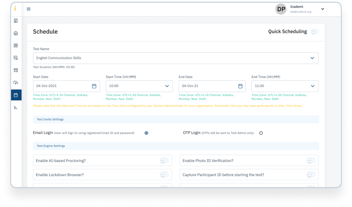The image size is (352, 207).
Task: Select the Email Login radio button
Action: click(x=146, y=133)
